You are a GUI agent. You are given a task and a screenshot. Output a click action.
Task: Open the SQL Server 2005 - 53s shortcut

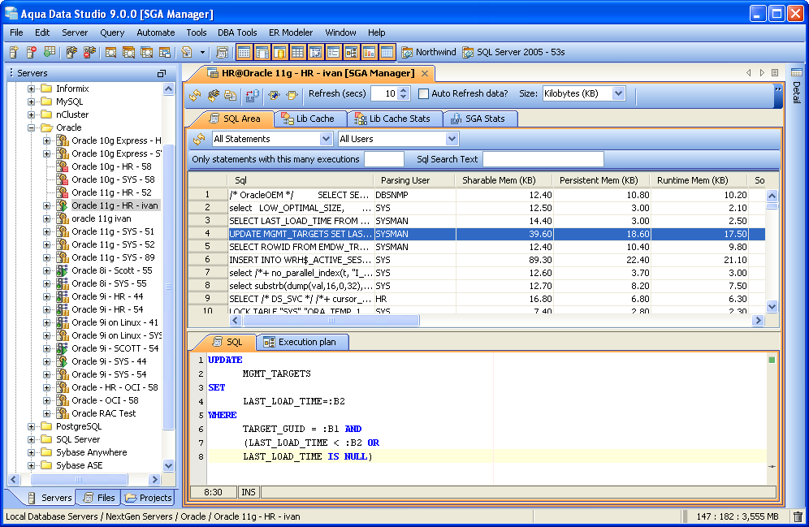coord(513,52)
